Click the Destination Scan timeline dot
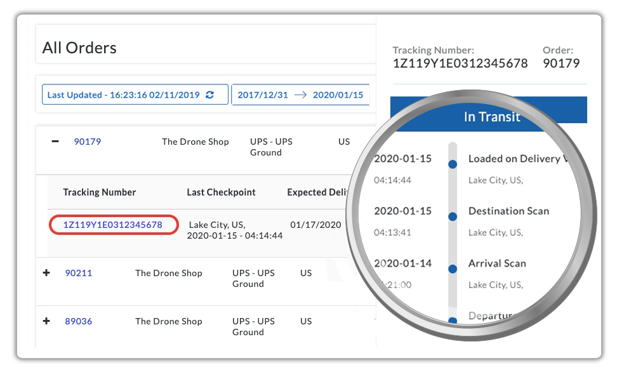Screen dimensions: 617x372 [x=453, y=216]
